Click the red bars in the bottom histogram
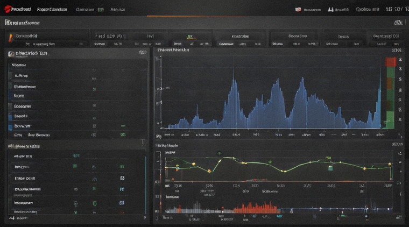This screenshot has height=227, width=409. (x=256, y=208)
